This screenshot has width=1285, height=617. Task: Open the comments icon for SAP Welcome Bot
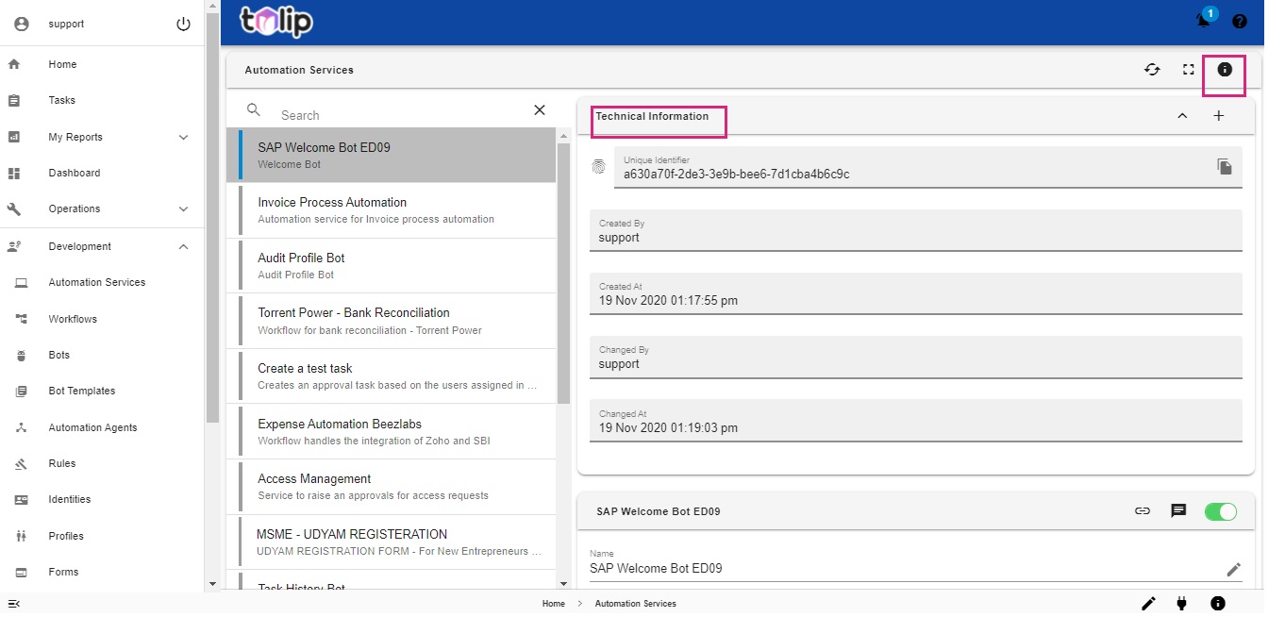pyautogui.click(x=1178, y=511)
